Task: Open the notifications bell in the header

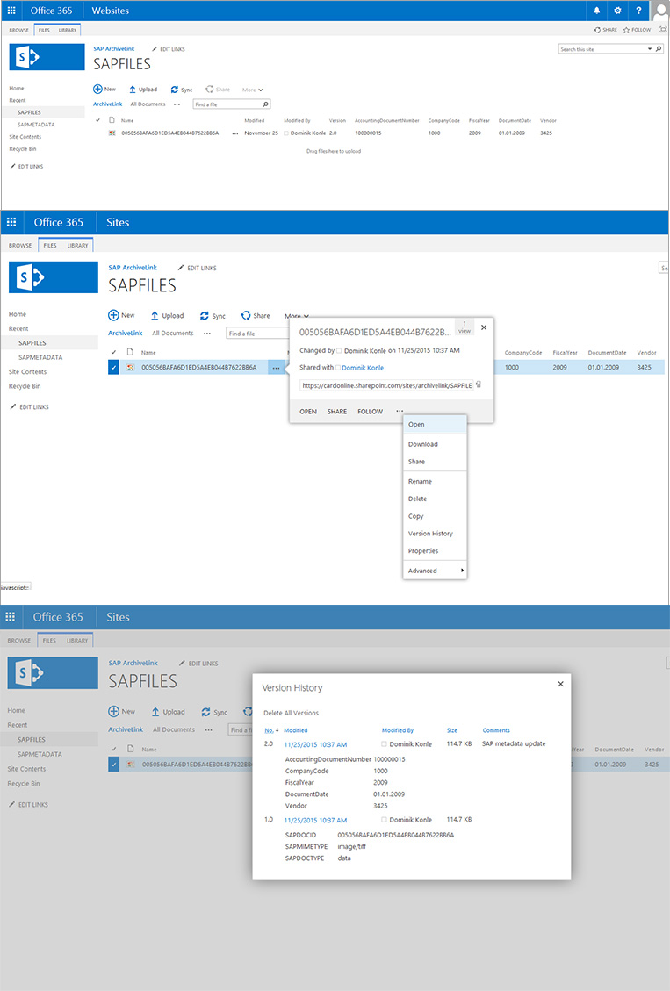Action: pyautogui.click(x=597, y=11)
